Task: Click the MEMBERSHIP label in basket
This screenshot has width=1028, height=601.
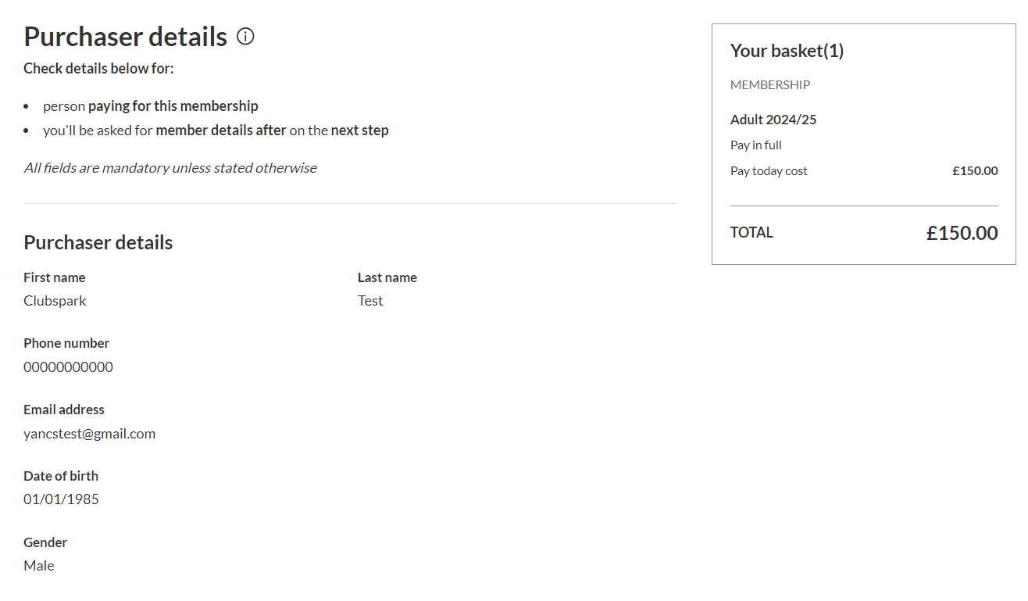Action: pos(770,84)
